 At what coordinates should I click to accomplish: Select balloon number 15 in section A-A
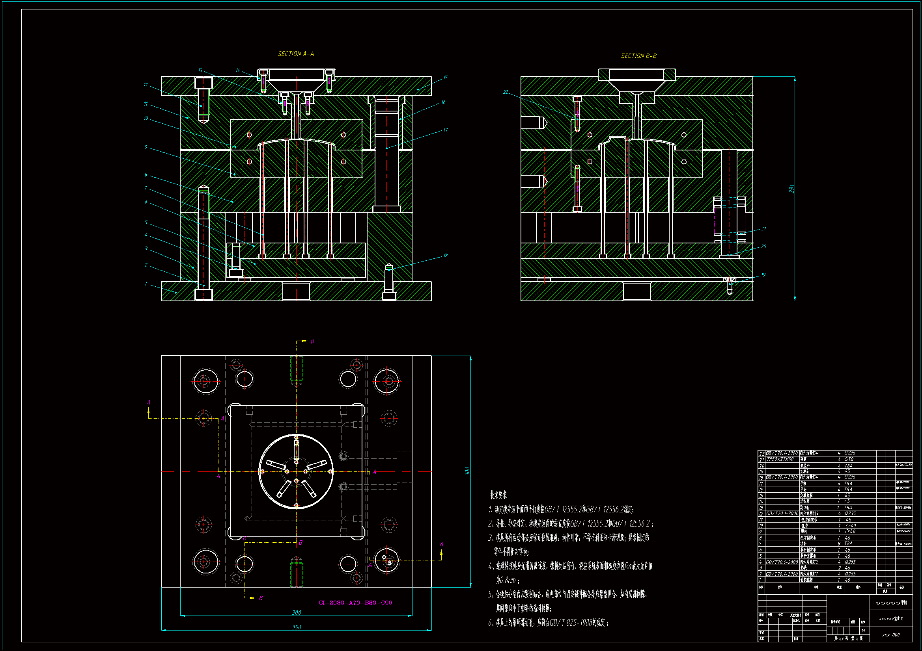coord(445,78)
